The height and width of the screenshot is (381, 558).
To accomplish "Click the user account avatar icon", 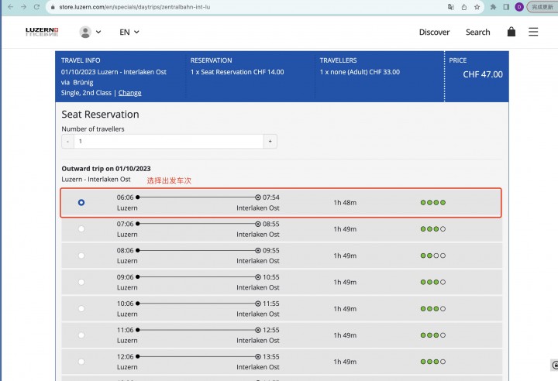I will [85, 32].
